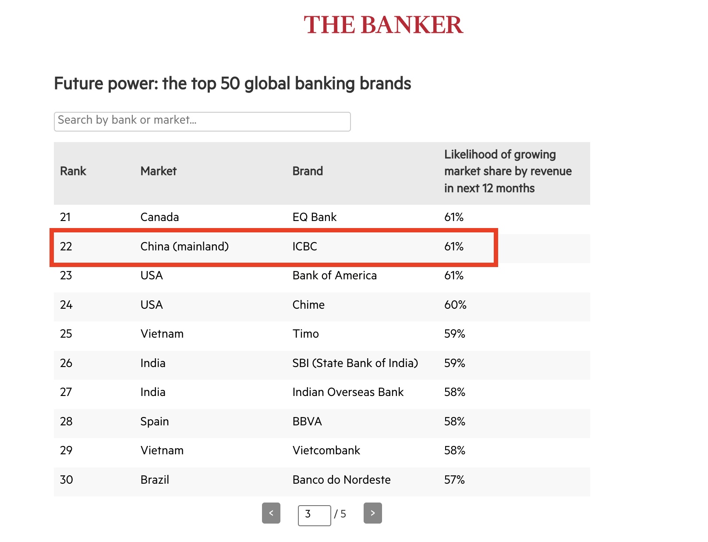Screen dimensions: 708x542
Task: Go to previous table page arrow
Action: pos(271,513)
